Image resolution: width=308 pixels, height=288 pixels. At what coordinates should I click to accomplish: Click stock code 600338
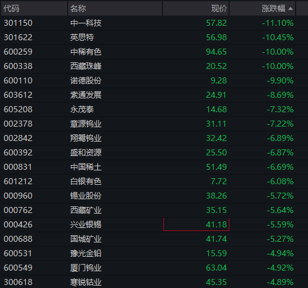[x=18, y=66]
